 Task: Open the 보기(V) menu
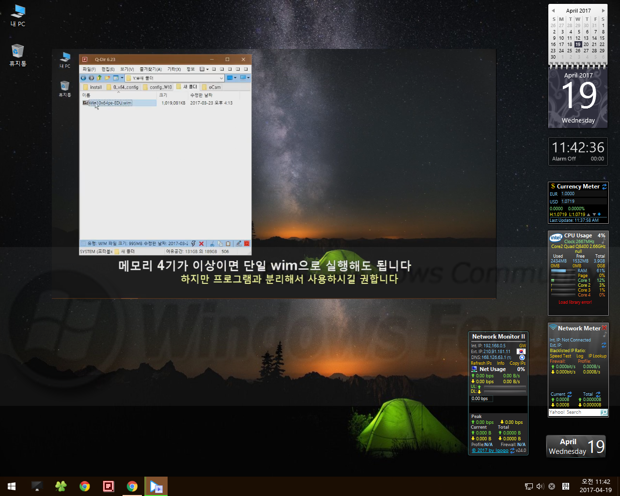pyautogui.click(x=127, y=69)
